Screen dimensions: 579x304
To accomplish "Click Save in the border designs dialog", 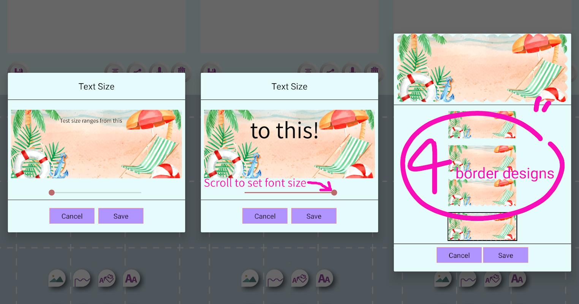I will coord(506,255).
